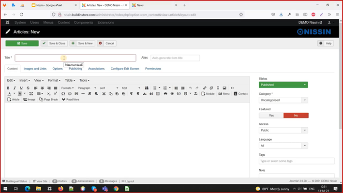
Task: Open the editor Edit menu
Action: [11, 80]
